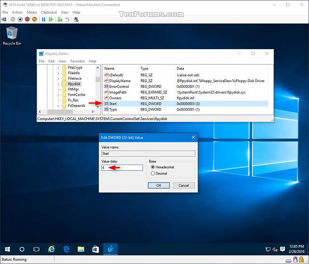Click the Windows Start button
Screen dimensions: 309x264
7,249
